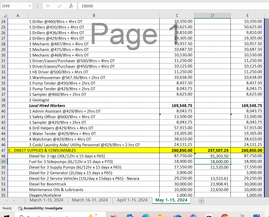Click the 'Maintenance Oils & Lubricants' cell
This screenshot has height=217, width=269.
[x=94, y=189]
